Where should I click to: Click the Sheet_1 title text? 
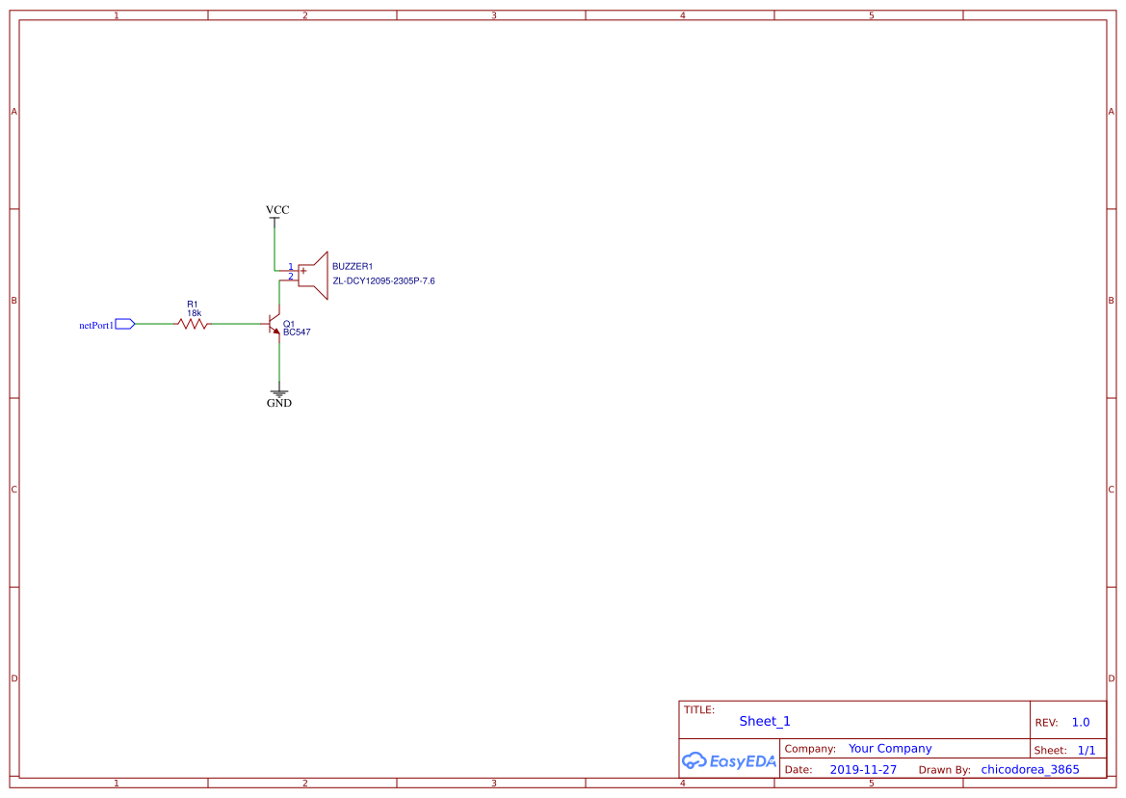764,721
